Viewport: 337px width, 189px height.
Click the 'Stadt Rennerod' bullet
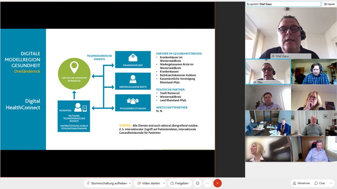click(169, 93)
